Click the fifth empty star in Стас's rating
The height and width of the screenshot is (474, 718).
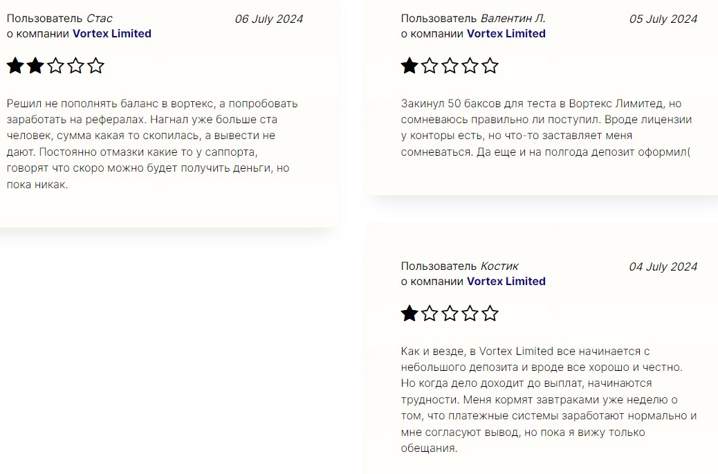click(96, 66)
